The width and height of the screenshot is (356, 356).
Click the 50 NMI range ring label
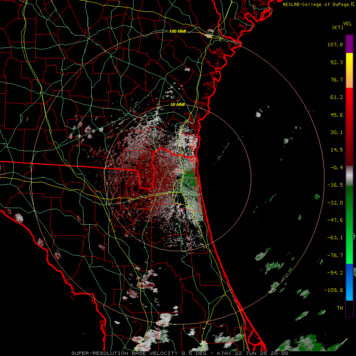[x=178, y=105]
